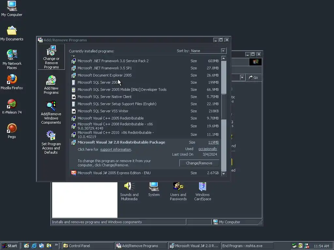Image resolution: width=334 pixels, height=250 pixels.
Task: Click the first system tray icon
Action: (x=295, y=246)
